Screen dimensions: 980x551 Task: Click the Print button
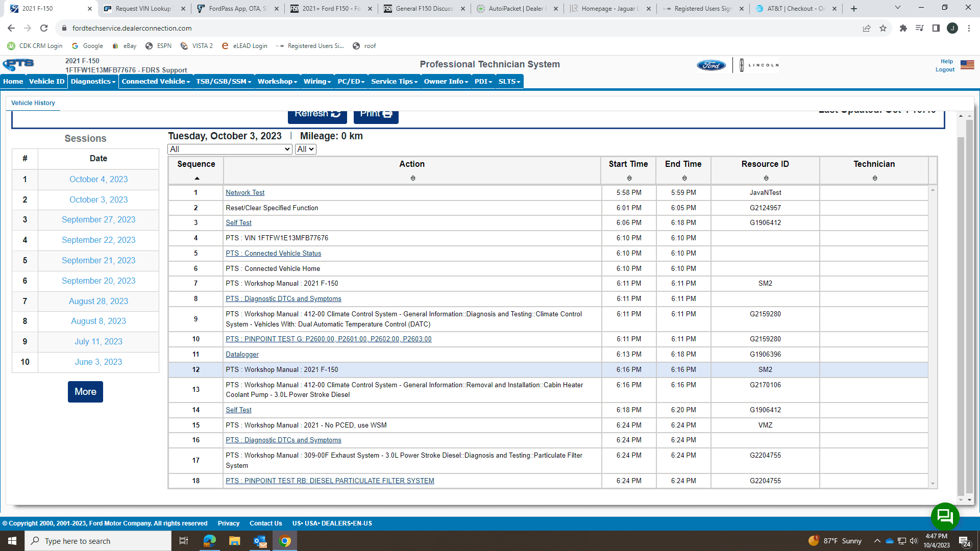pos(376,116)
